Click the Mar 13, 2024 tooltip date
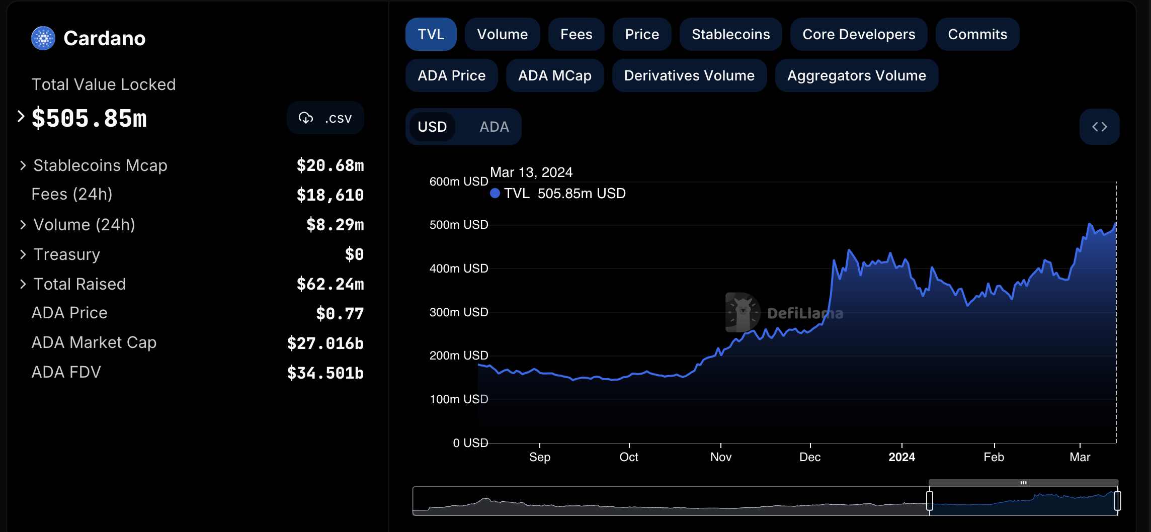 click(x=531, y=172)
